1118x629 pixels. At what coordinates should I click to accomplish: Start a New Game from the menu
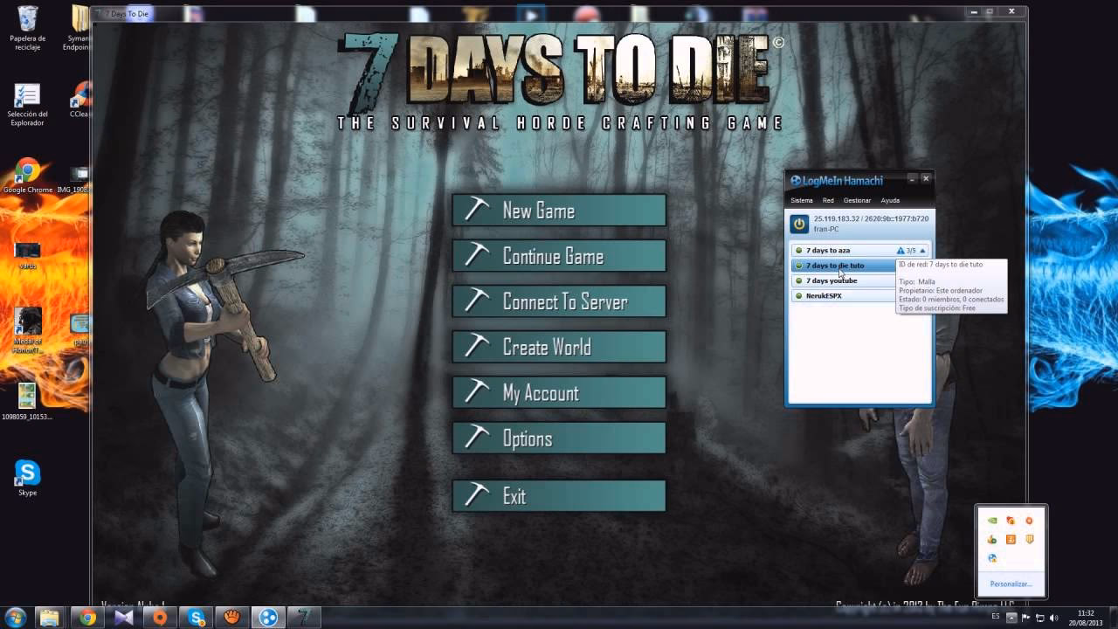pos(559,211)
